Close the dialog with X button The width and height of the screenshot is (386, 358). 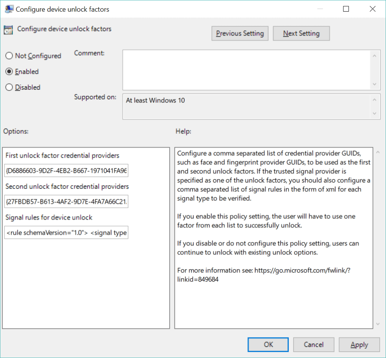pos(372,9)
